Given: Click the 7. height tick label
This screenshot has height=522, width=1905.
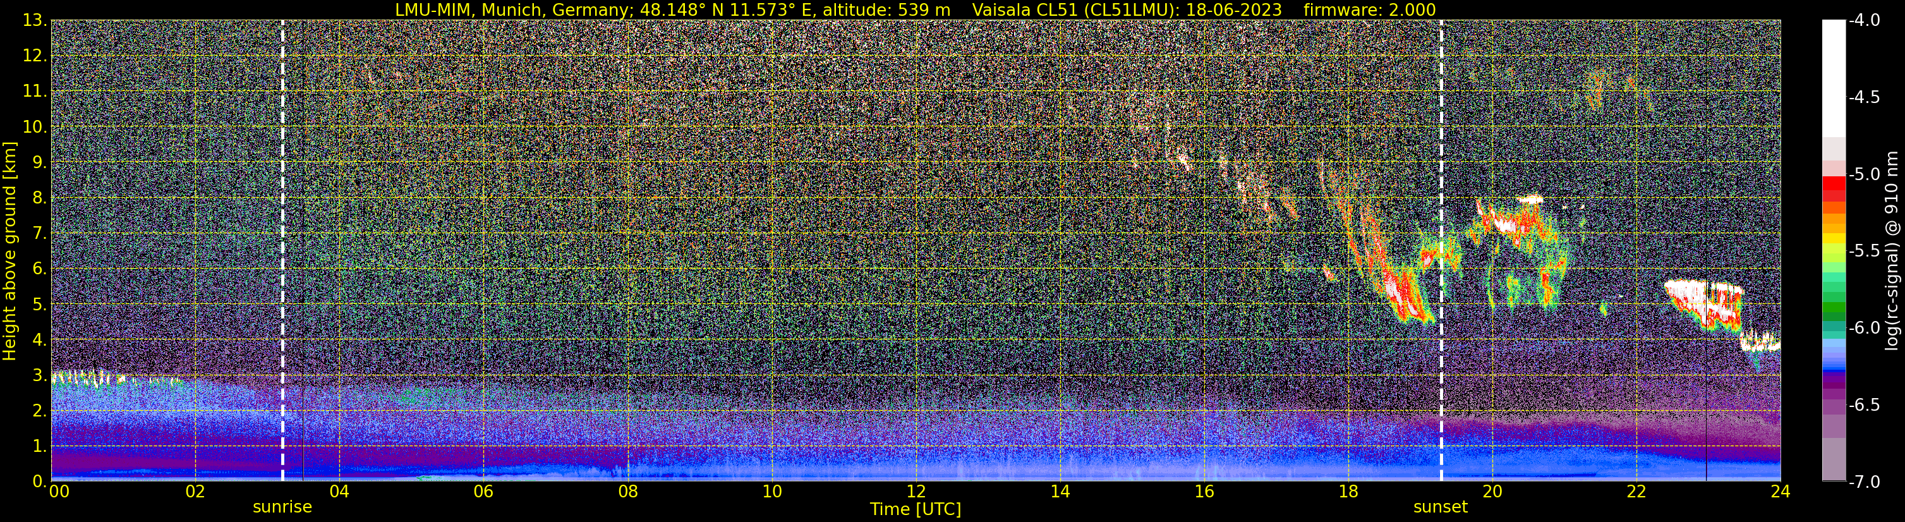Looking at the screenshot, I should click(39, 234).
